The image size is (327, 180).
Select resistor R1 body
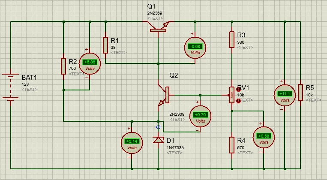click(105, 45)
